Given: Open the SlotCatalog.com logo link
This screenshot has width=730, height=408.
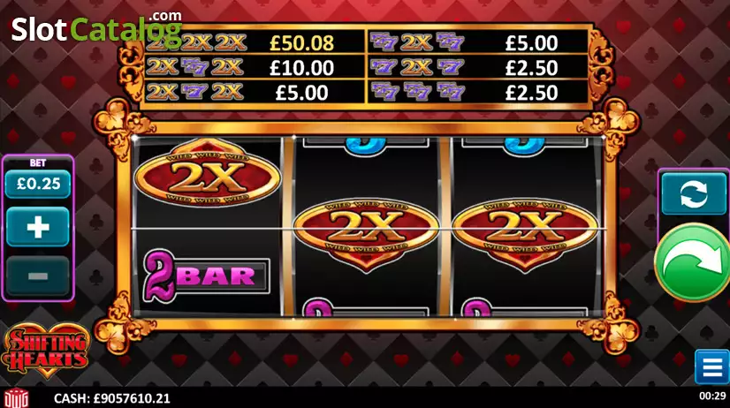Looking at the screenshot, I should pos(96,28).
